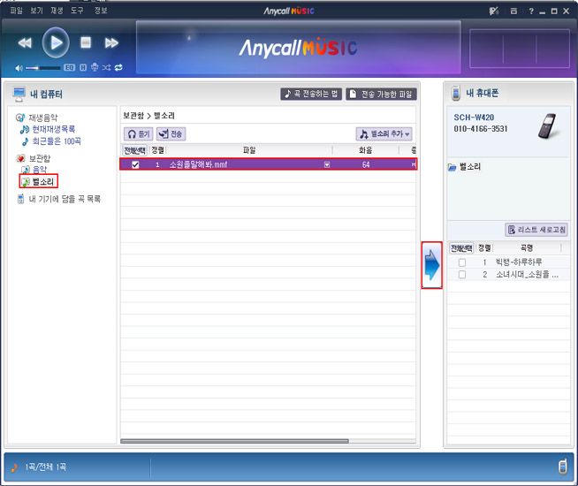Click the 1곡/전체 1곡 status text
The width and height of the screenshot is (578, 486).
click(x=45, y=467)
